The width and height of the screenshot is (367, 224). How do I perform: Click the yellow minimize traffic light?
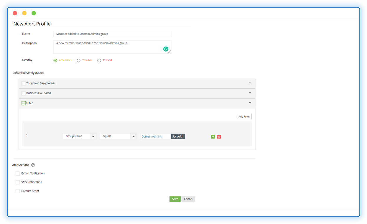(x=24, y=13)
